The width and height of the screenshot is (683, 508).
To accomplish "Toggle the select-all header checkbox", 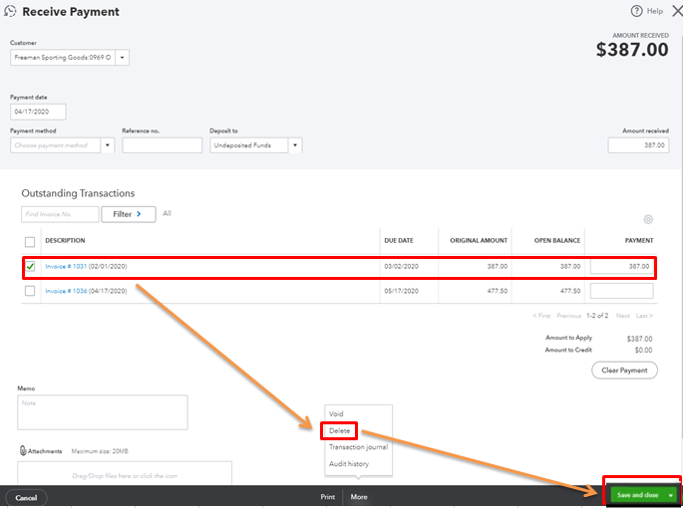I will click(x=30, y=241).
